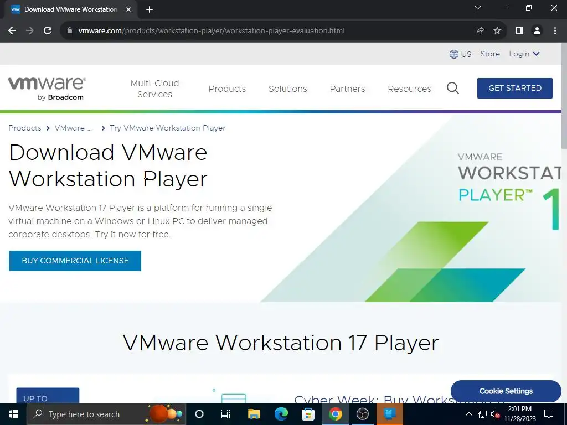Share this page icon in address bar
The width and height of the screenshot is (567, 425).
point(480,31)
